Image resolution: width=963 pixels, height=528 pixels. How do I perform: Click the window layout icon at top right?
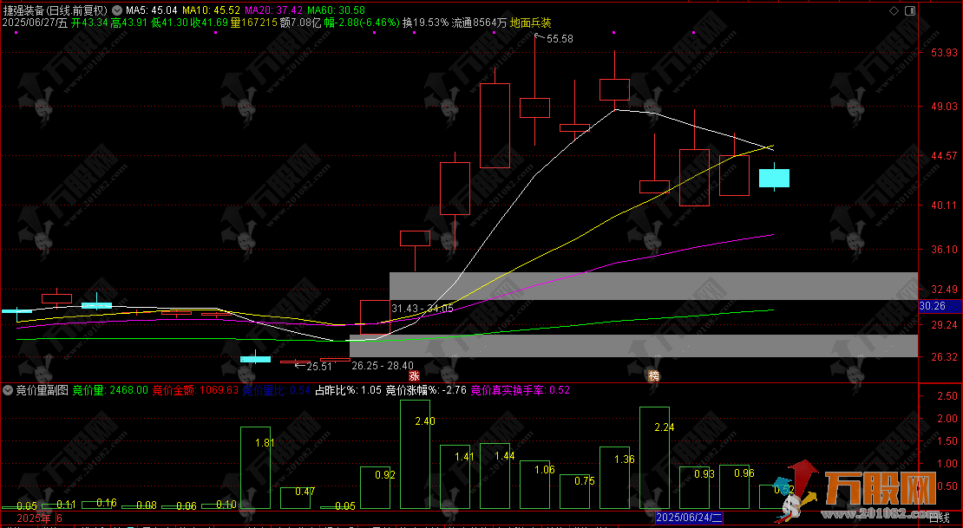909,10
